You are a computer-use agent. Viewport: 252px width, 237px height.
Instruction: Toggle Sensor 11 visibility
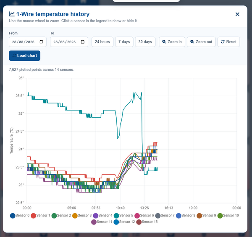[x=102, y=222]
